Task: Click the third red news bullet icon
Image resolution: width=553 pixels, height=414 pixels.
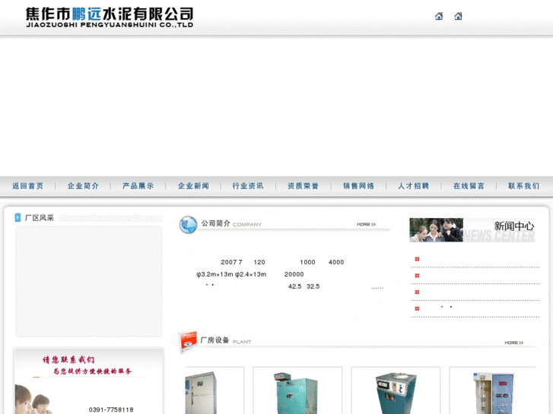Action: coord(417,292)
